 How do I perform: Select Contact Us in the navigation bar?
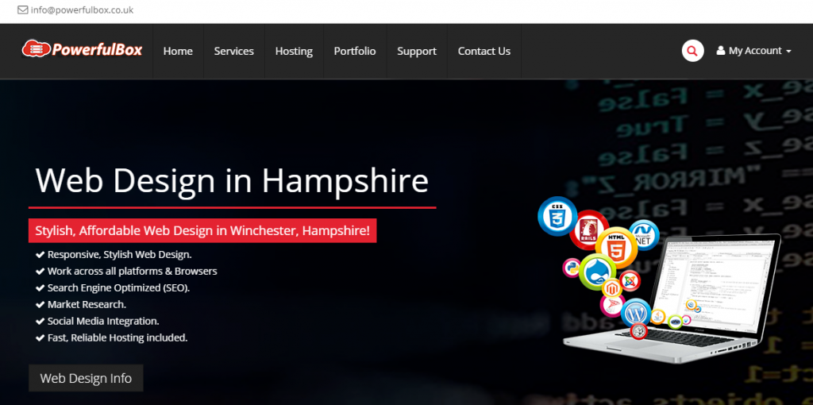[484, 52]
